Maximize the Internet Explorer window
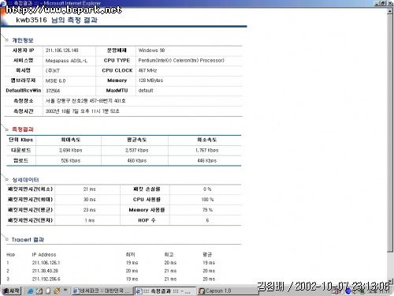The image size is (394, 296). 383,3
